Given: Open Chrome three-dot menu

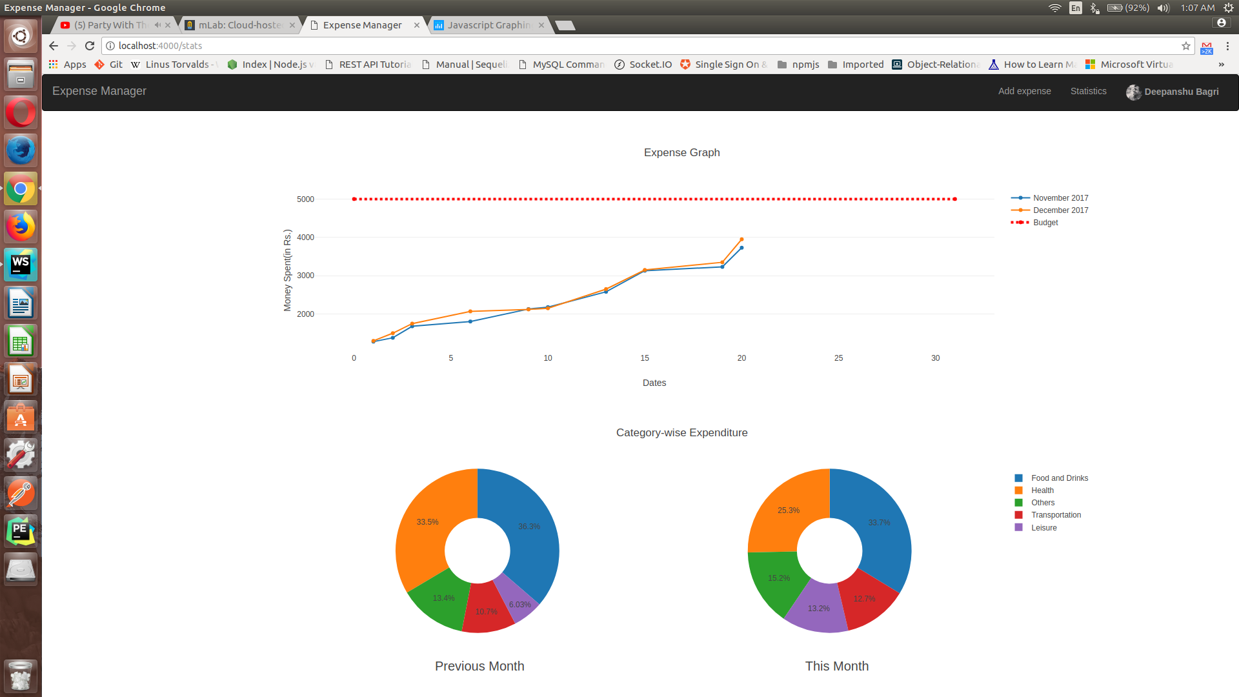Looking at the screenshot, I should (x=1227, y=46).
